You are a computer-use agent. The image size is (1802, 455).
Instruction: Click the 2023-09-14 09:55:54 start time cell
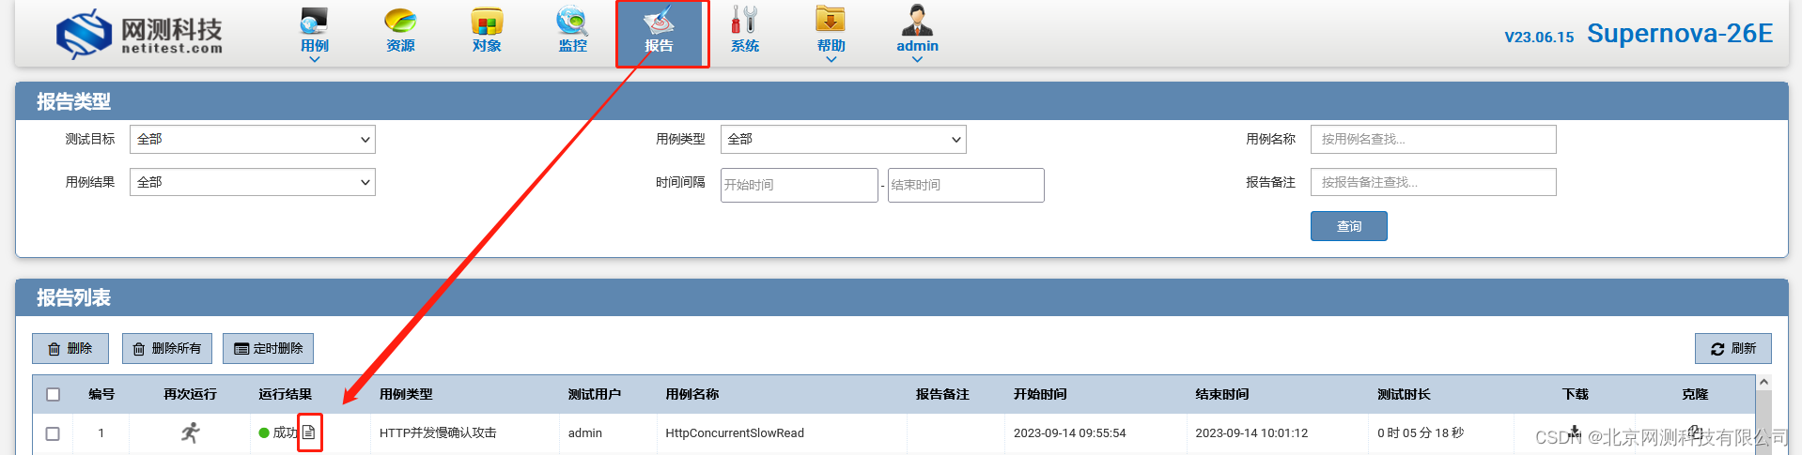[1069, 432]
